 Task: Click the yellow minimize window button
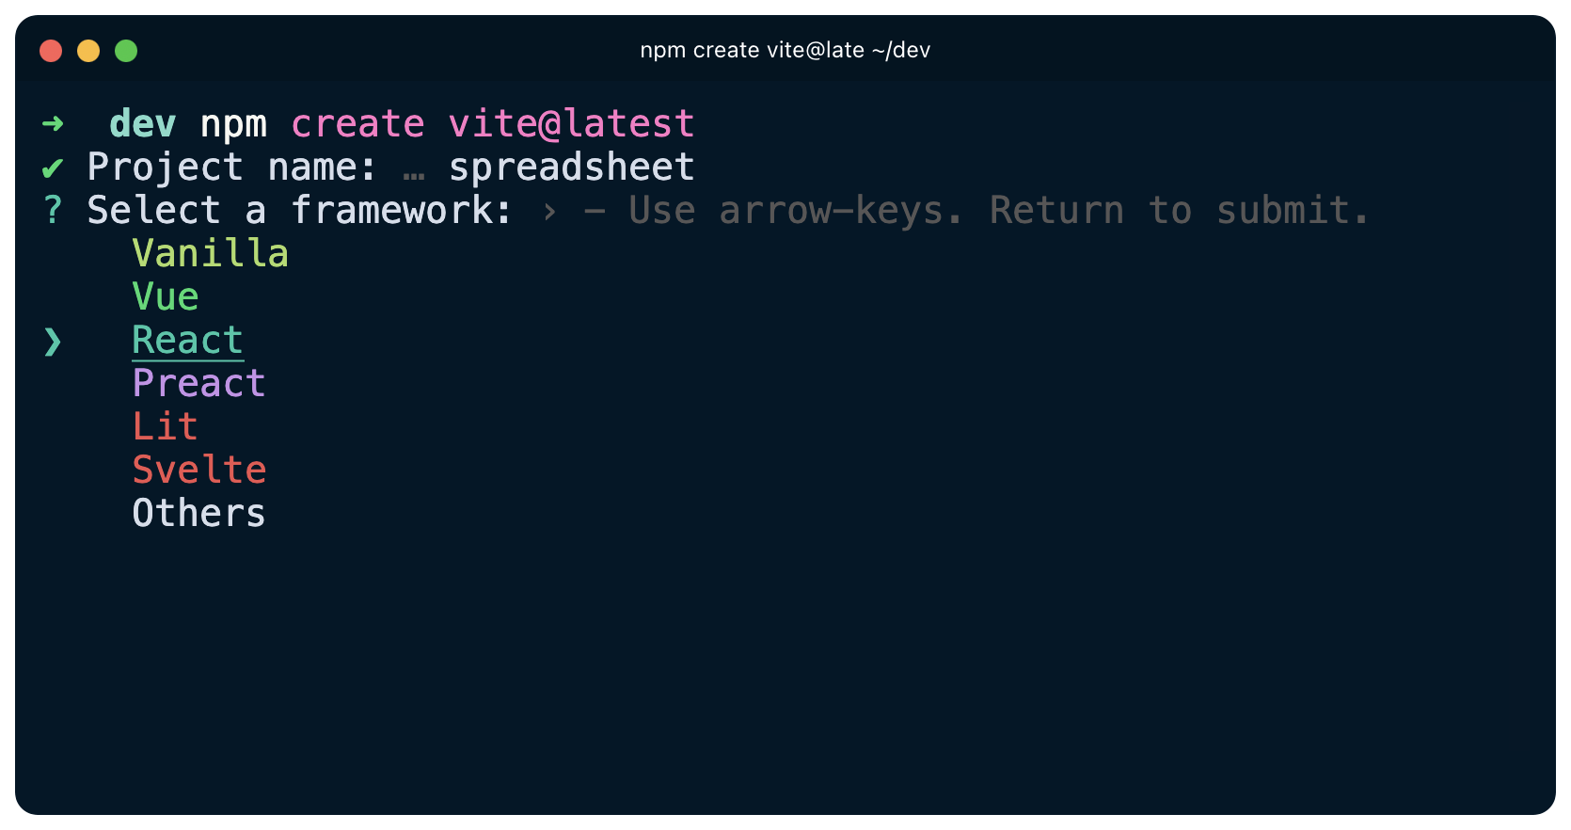(88, 51)
